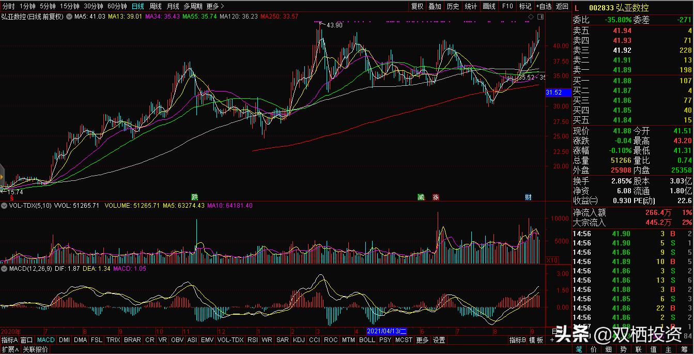This screenshot has height=355, width=694.
Task: Switch to 周线 weekly chart
Action: [x=156, y=6]
